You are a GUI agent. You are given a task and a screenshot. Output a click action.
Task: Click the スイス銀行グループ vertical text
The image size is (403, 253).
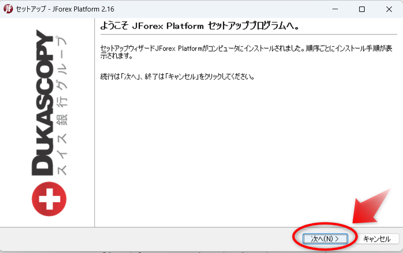[62, 105]
